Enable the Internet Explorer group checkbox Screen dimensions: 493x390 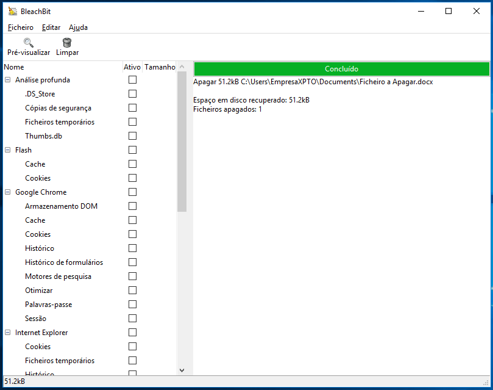pyautogui.click(x=132, y=333)
